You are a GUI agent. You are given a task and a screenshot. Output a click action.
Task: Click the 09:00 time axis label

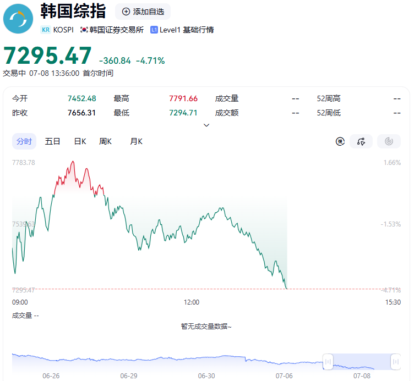pos(20,302)
